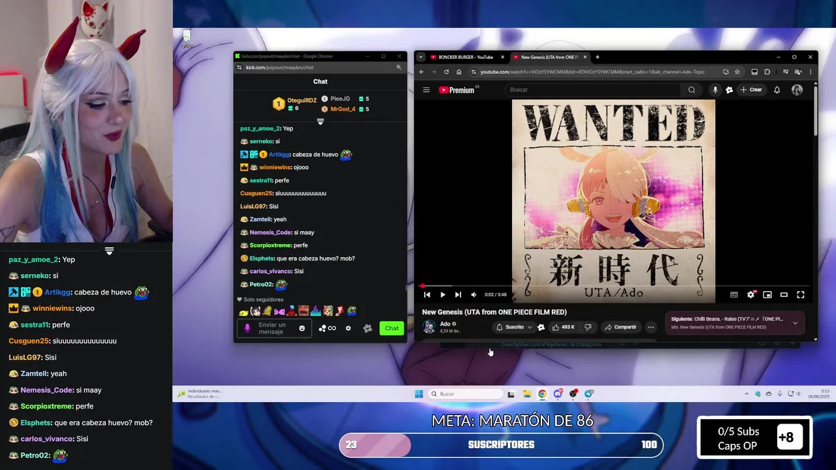Toggle theater mode in YouTube player

click(784, 295)
